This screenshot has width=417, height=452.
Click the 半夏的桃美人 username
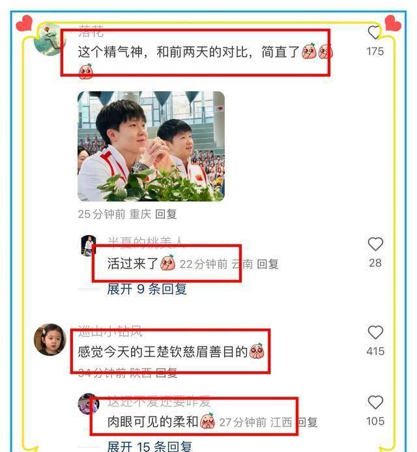click(x=146, y=242)
